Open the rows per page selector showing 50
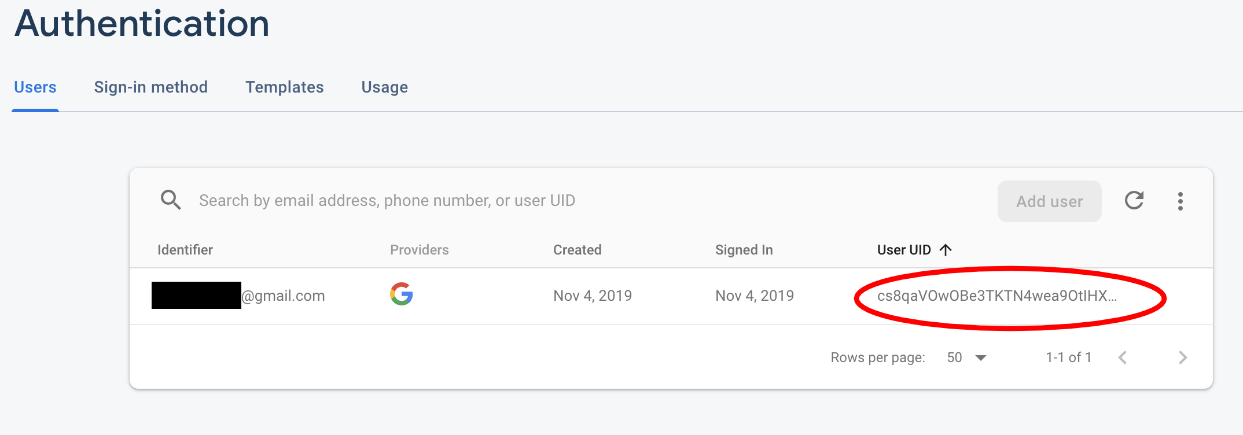 tap(962, 357)
